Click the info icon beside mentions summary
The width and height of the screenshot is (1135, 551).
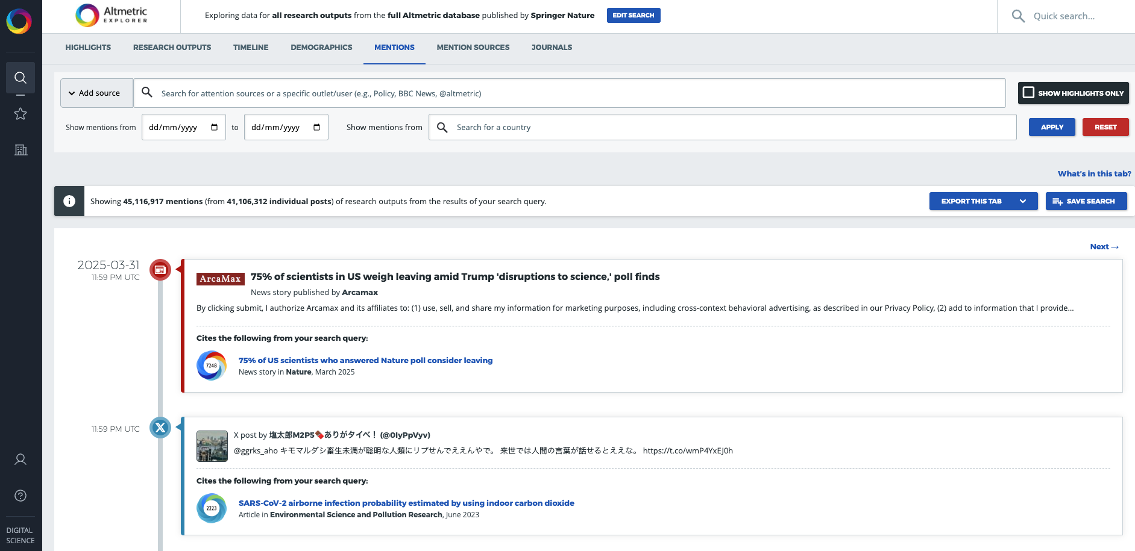(x=69, y=201)
